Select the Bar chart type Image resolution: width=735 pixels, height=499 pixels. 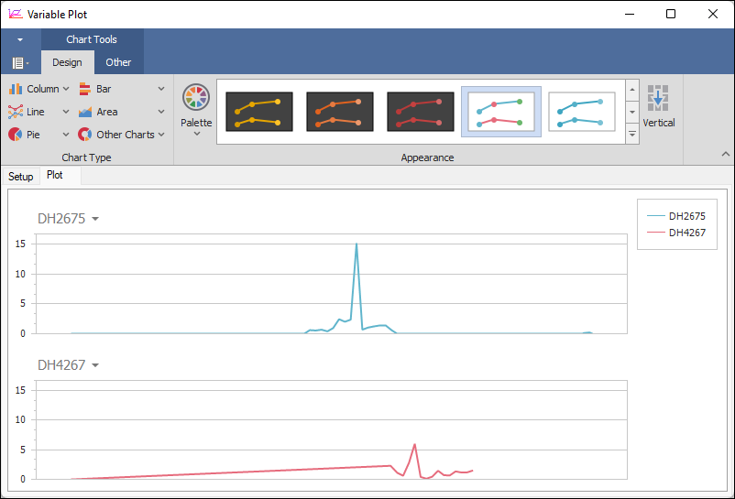pyautogui.click(x=95, y=89)
